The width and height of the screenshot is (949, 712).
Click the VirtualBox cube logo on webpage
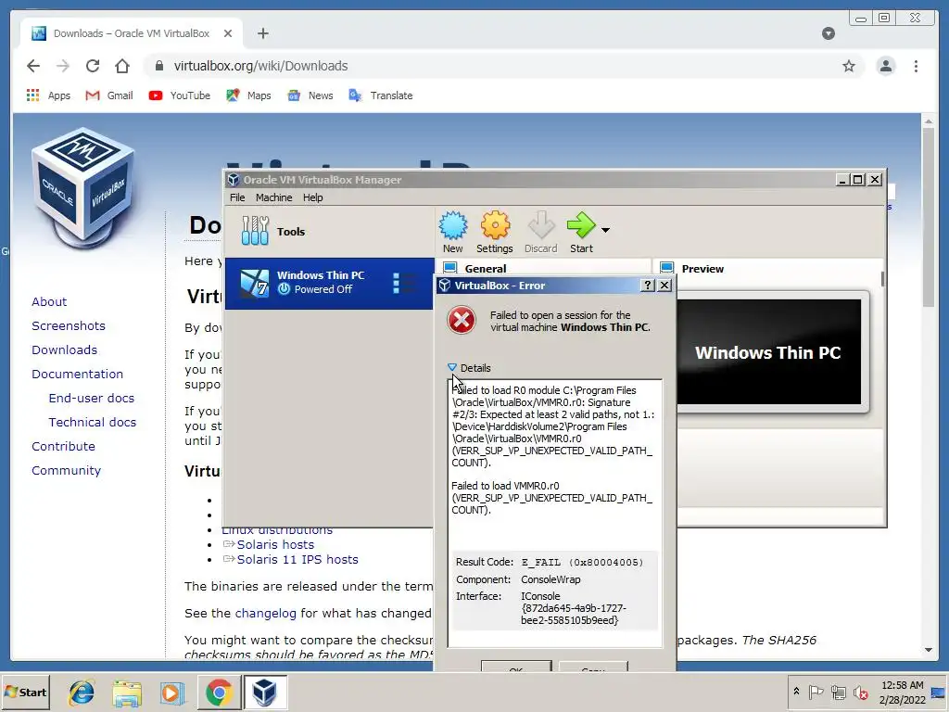pos(83,187)
